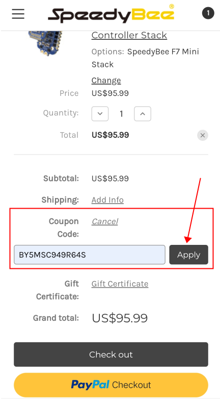This screenshot has height=402, width=220.
Task: Select the Grand total US$95.99 amount
Action: (x=120, y=318)
